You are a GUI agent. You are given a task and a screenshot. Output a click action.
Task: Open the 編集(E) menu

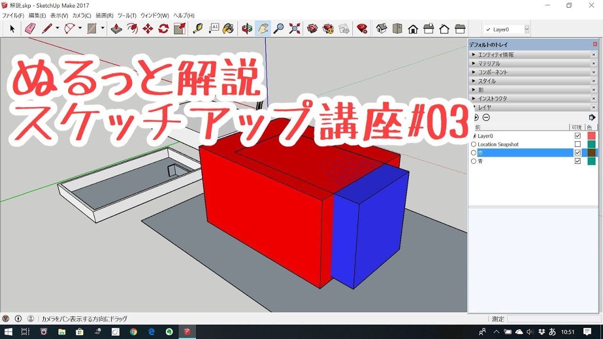pyautogui.click(x=37, y=16)
